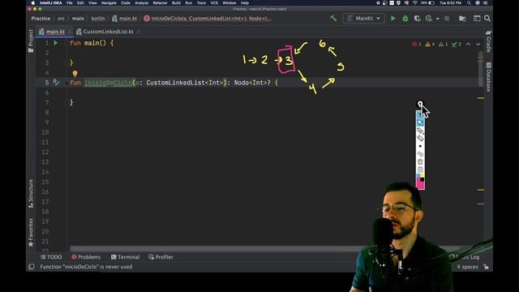Click Practice in the breadcrumb bar
Image resolution: width=519 pixels, height=292 pixels.
(x=41, y=19)
